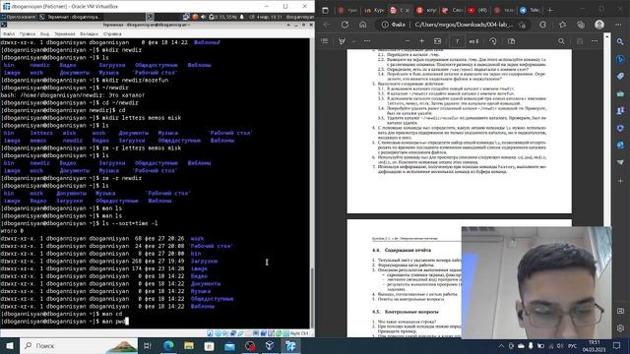
Task: Switch to the Kyp browser tab
Action: tap(374, 10)
